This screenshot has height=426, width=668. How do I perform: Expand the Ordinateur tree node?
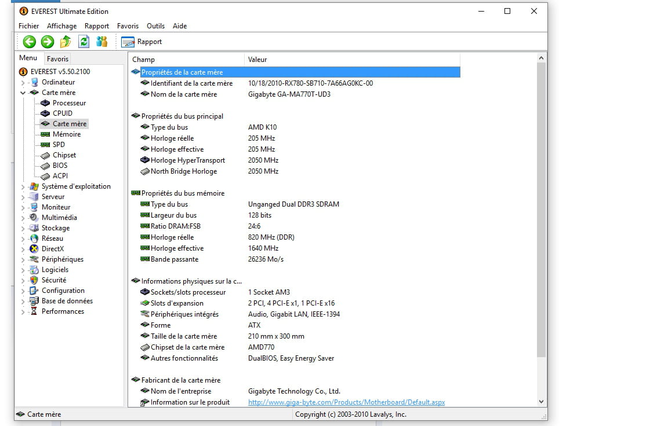(x=23, y=82)
